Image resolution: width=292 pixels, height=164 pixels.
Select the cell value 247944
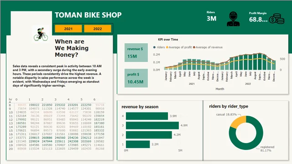[x=47, y=142]
